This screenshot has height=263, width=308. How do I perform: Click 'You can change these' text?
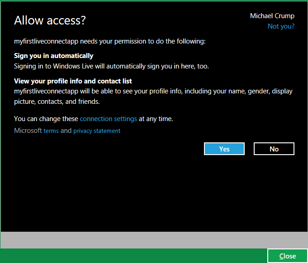46,119
